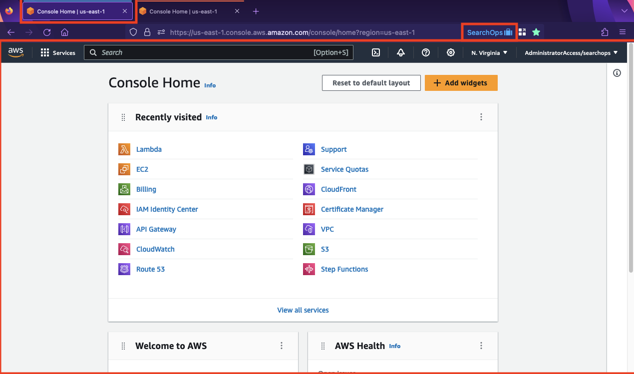
Task: Open browser extensions puzzle icon
Action: (x=605, y=32)
